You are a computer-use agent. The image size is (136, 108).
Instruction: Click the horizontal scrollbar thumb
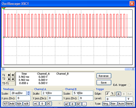(x=128, y=69)
